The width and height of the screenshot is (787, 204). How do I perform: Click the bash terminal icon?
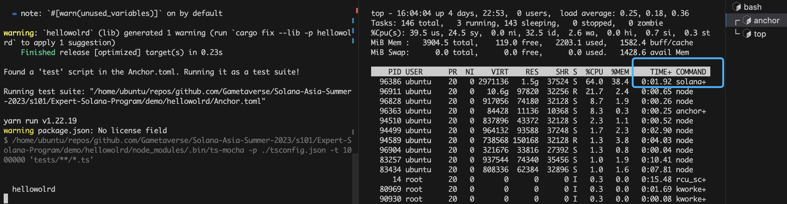point(736,7)
